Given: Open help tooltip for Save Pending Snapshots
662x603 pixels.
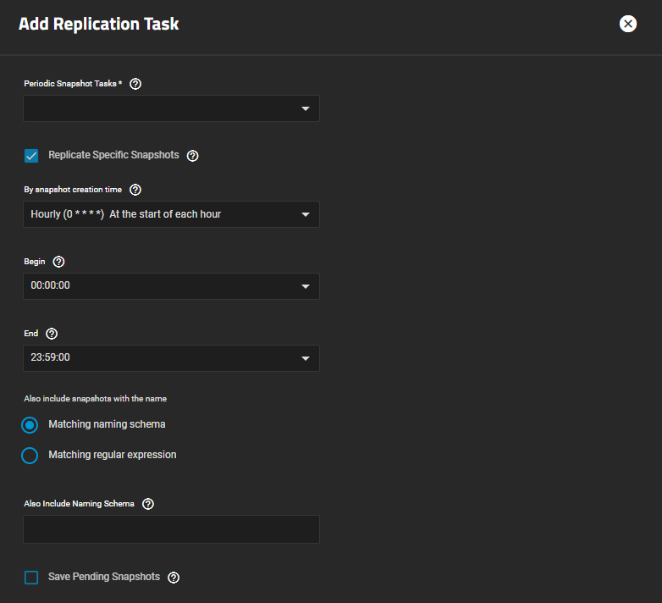Looking at the screenshot, I should (174, 578).
